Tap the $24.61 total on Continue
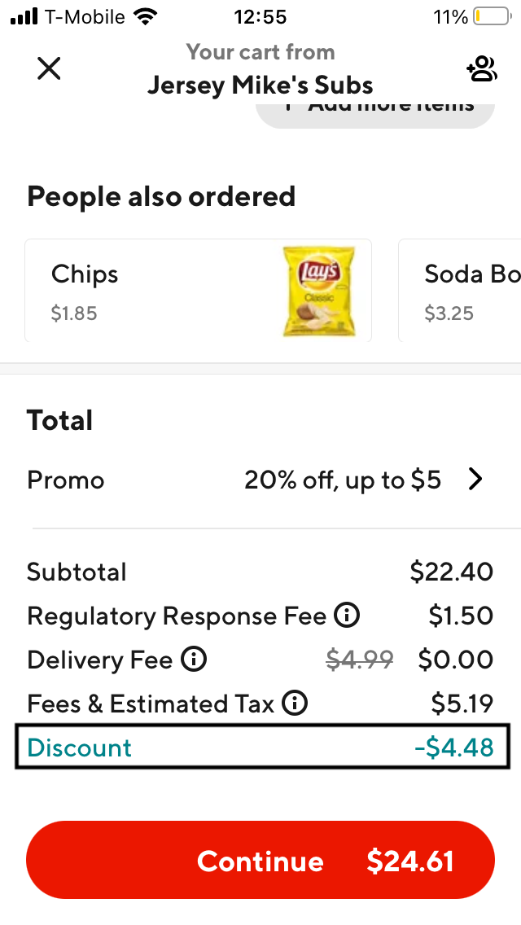The image size is (521, 925). [409, 861]
